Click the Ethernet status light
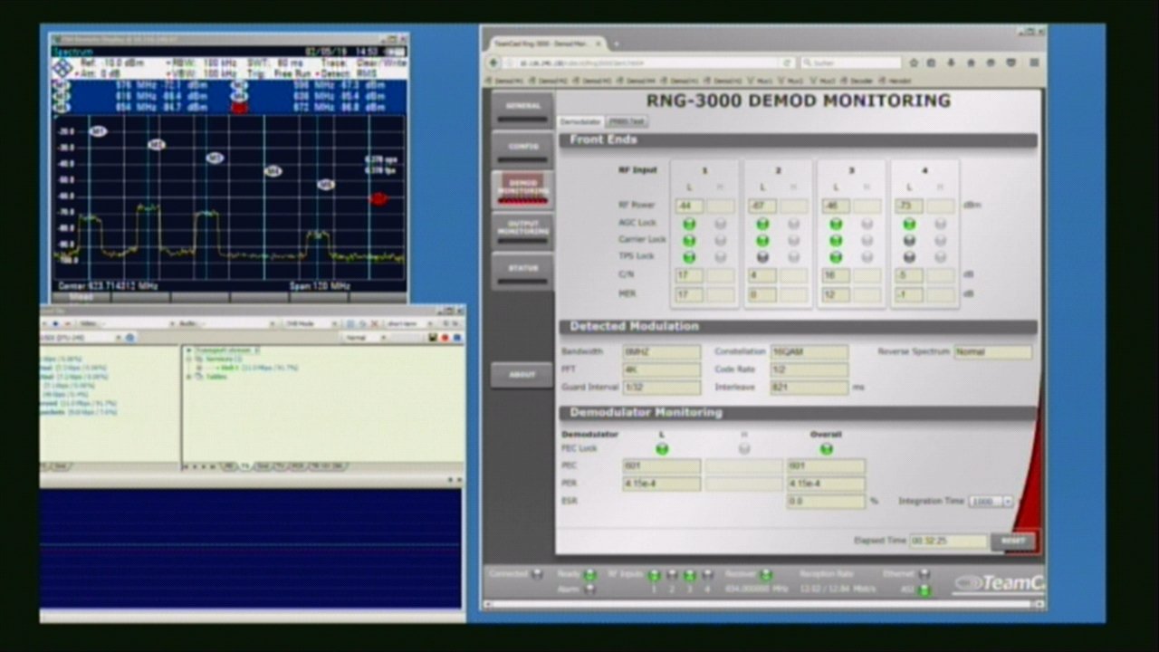This screenshot has width=1159, height=652. pyautogui.click(x=924, y=574)
